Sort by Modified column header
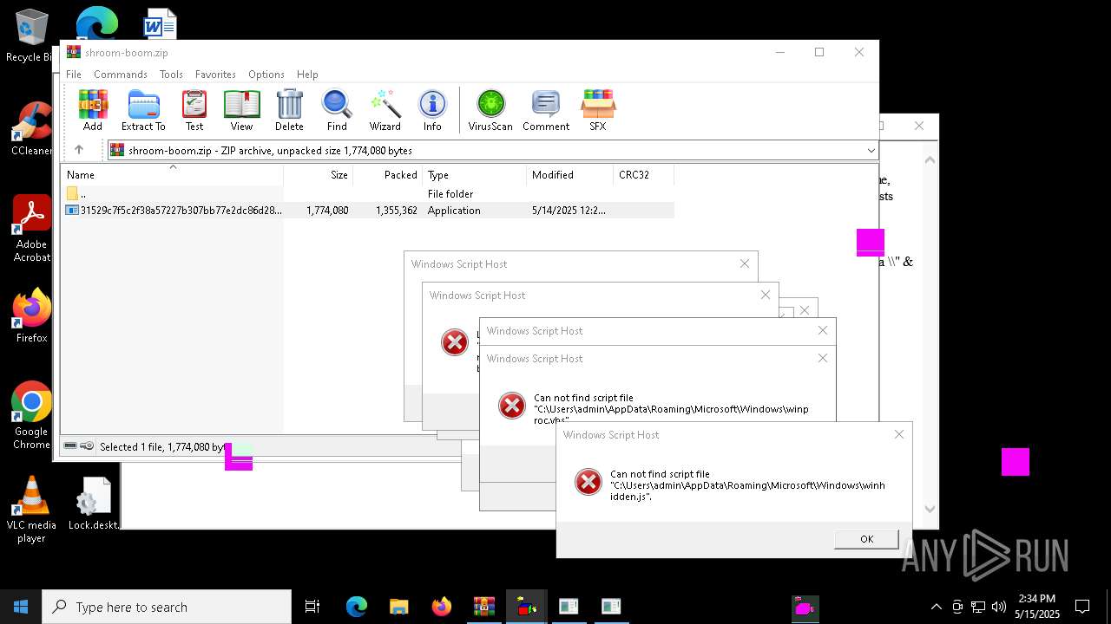The image size is (1111, 624). click(570, 175)
